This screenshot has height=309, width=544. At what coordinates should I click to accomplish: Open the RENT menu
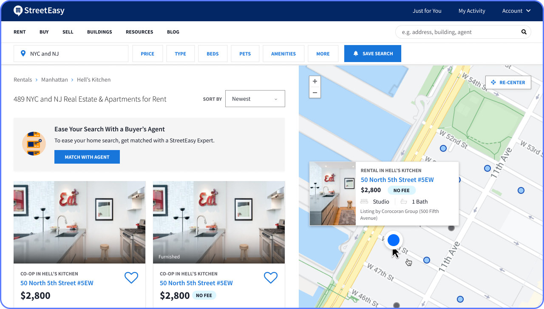point(20,32)
